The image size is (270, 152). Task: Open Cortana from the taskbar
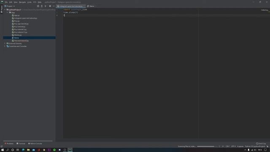pyautogui.click(x=13, y=150)
